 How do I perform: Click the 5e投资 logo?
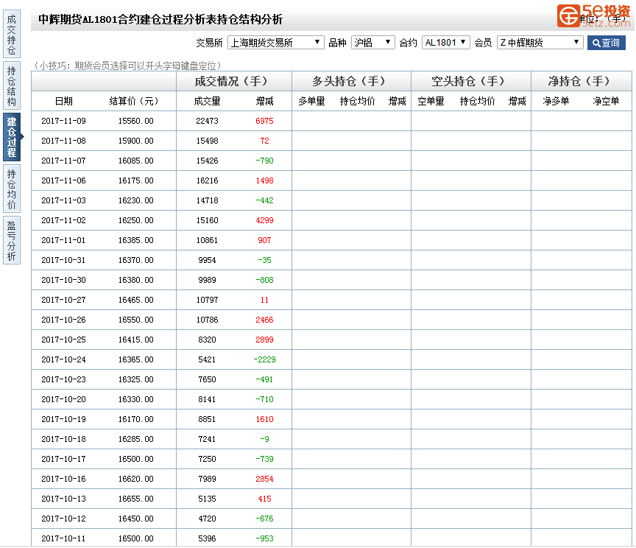(x=593, y=15)
